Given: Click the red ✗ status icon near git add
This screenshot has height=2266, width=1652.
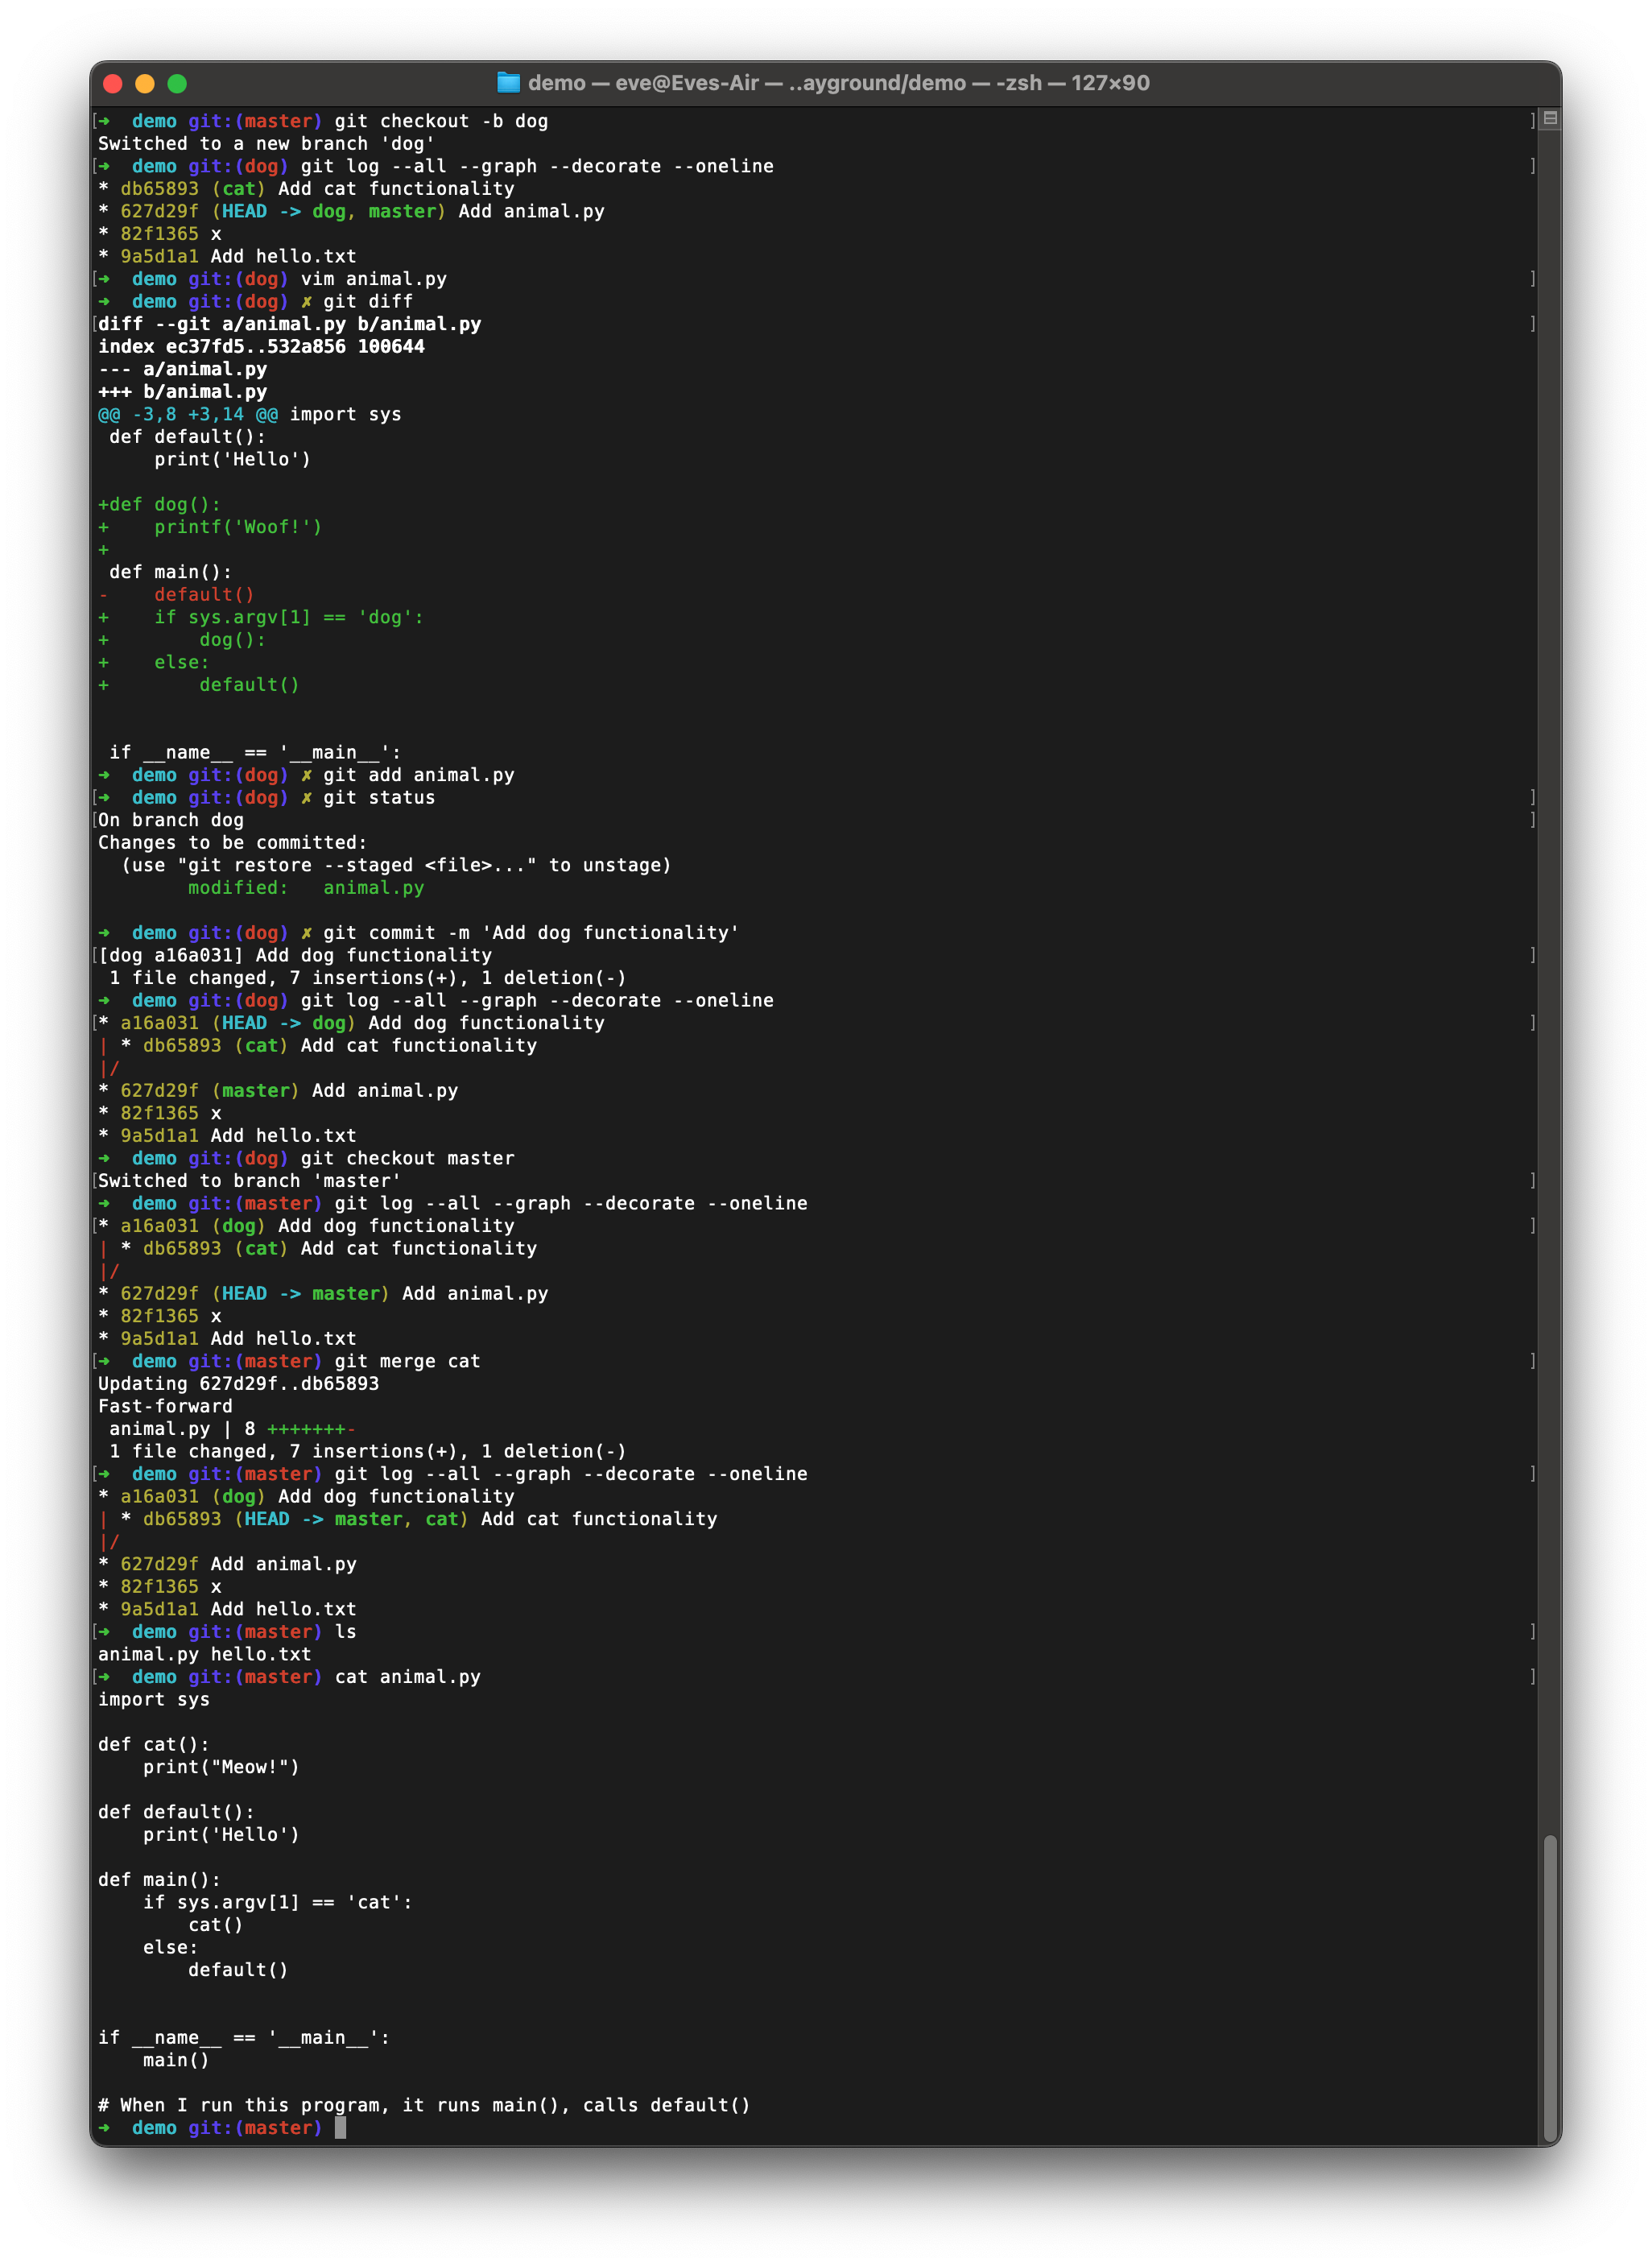Looking at the screenshot, I should pos(308,774).
